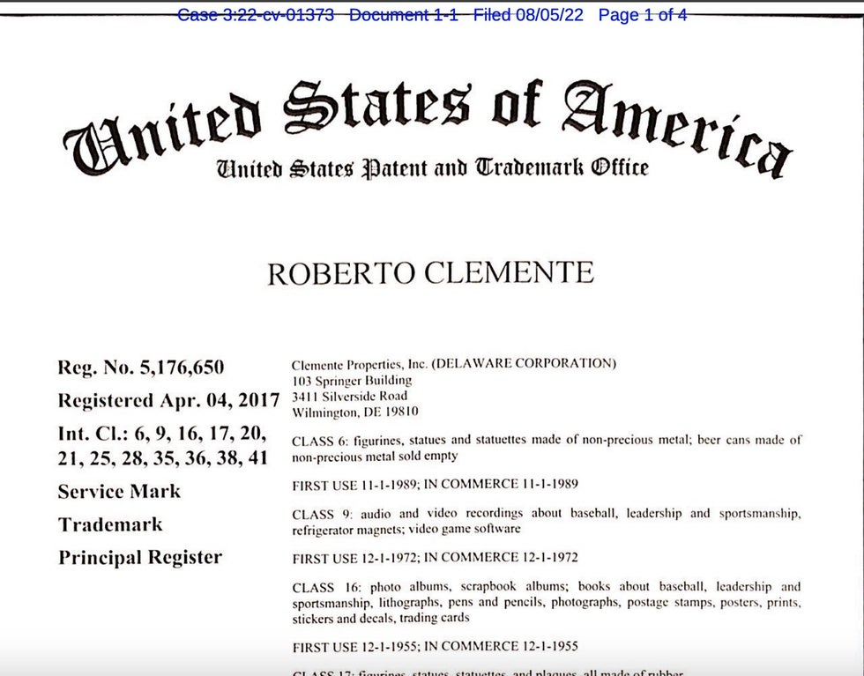This screenshot has height=676, width=864.
Task: Click the 'ROBERTO CLEMENTE' mark title
Action: click(431, 273)
